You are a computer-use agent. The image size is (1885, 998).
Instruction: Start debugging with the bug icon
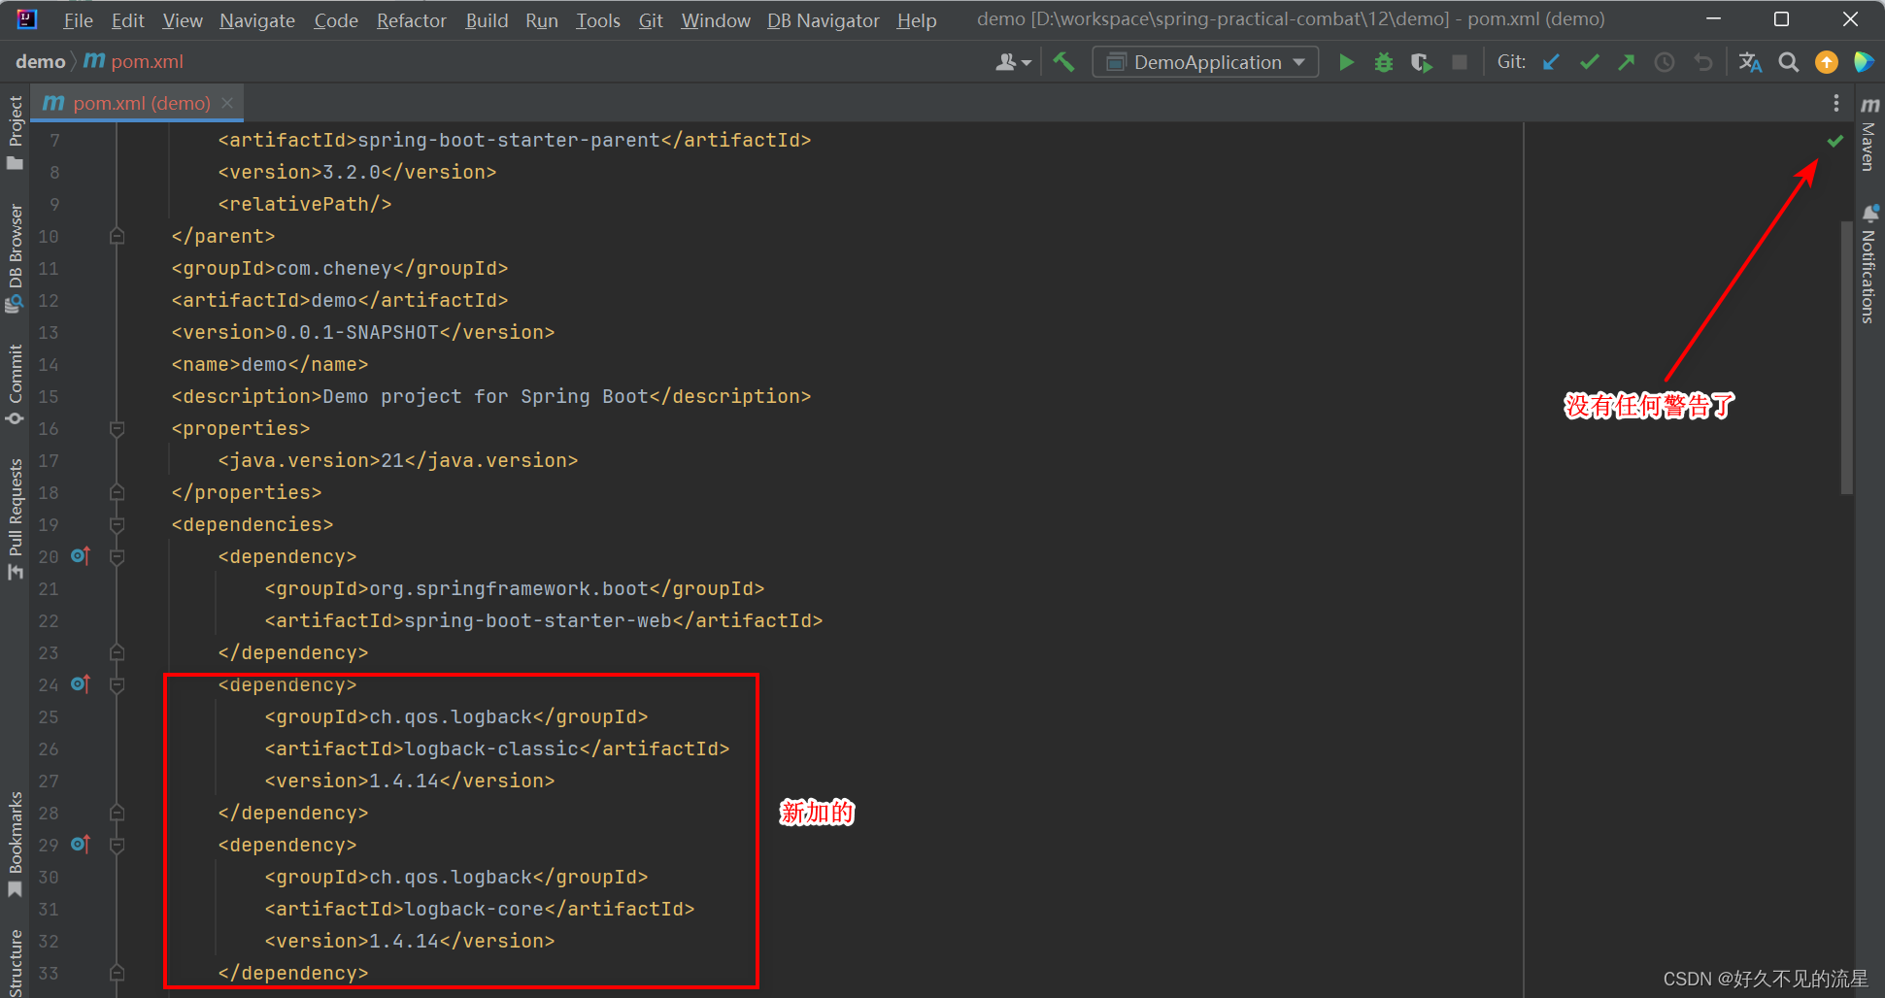click(1384, 62)
